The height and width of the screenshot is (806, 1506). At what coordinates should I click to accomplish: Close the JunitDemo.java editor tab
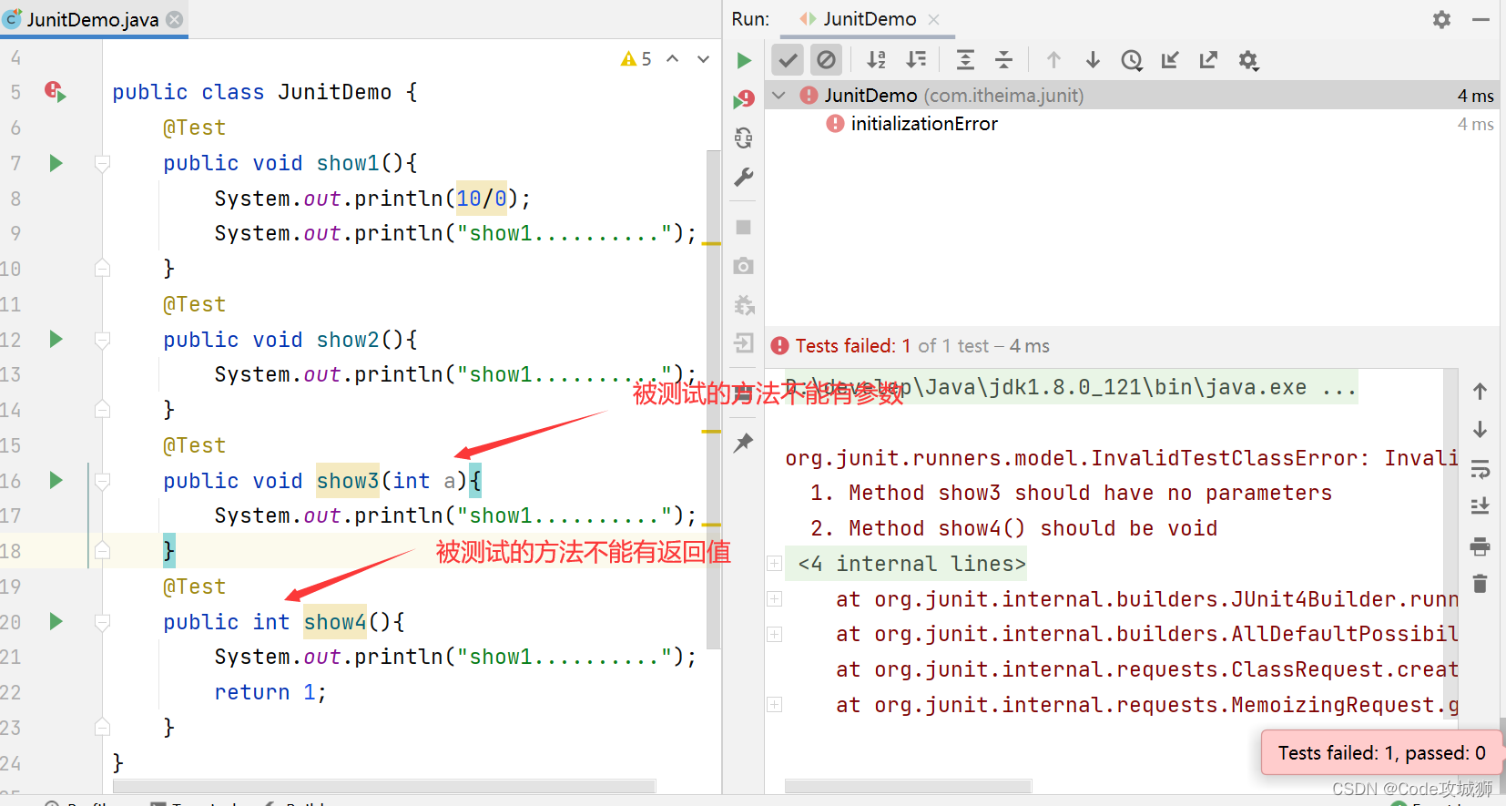[x=175, y=19]
